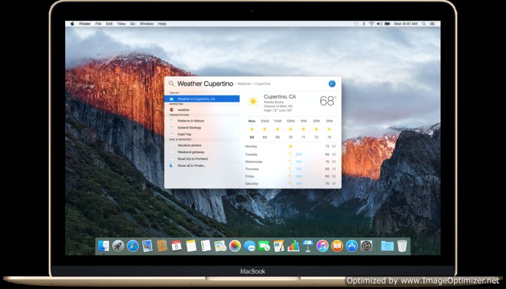Screen dimensions: 506x289
Task: Open Numbers bar chart icon in Dock
Action: [x=293, y=246]
